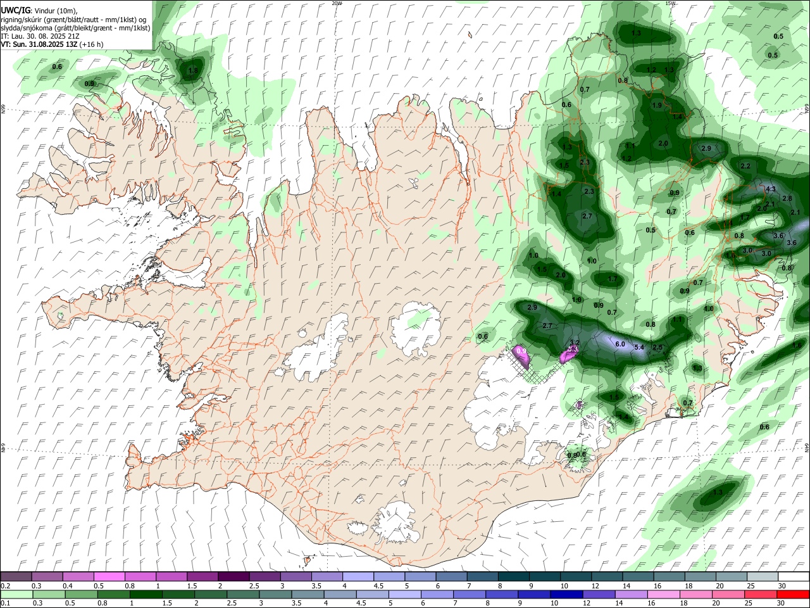This screenshot has height=608, width=810.
Task: Choose the darkest purple swatch in the upper legend row
Action: (233, 576)
